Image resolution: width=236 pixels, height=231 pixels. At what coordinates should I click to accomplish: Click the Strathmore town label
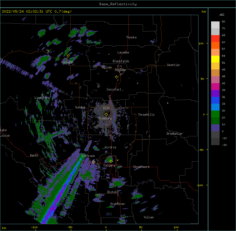coord(141,167)
